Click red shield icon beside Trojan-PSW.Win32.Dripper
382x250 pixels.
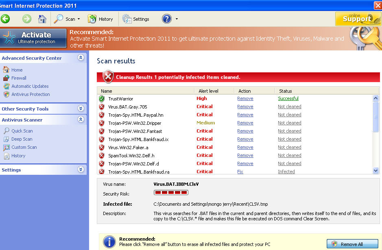pyautogui.click(x=102, y=123)
